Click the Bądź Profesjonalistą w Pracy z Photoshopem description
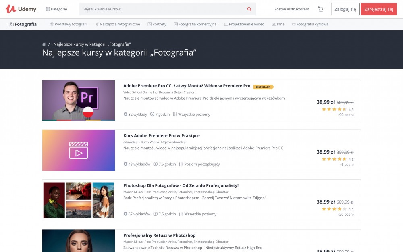The image size is (403, 252). (194, 198)
